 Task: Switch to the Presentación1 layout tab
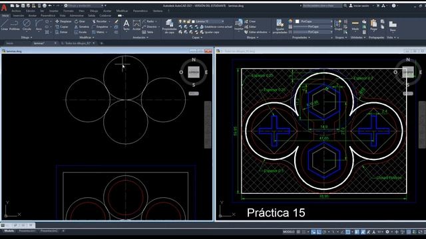point(27,231)
